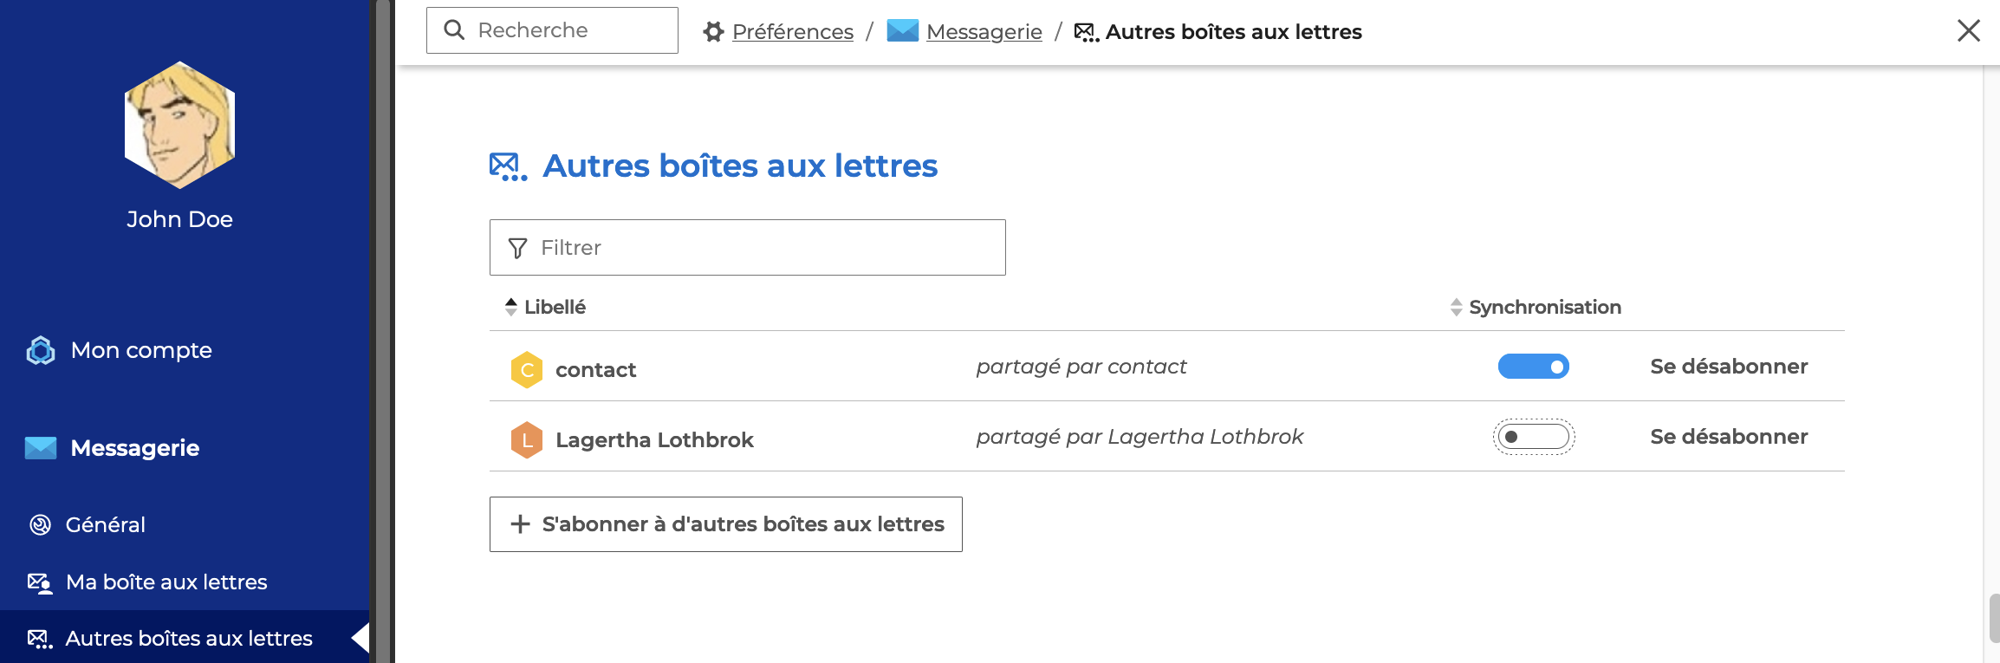The image size is (2000, 663).
Task: Go to Préférences breadcrumb link
Action: pyautogui.click(x=792, y=32)
